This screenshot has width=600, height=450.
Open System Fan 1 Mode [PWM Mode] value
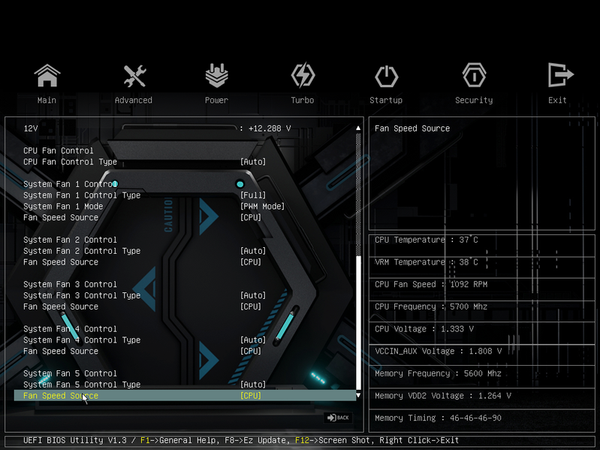[262, 207]
